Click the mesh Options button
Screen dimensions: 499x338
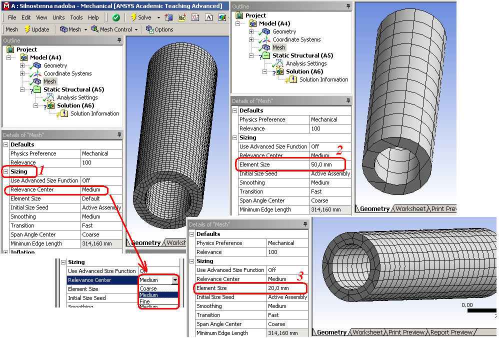point(159,29)
